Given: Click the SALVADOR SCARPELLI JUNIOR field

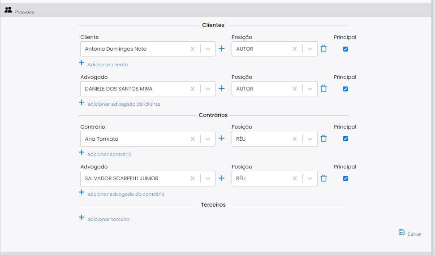Looking at the screenshot, I should pyautogui.click(x=148, y=178).
